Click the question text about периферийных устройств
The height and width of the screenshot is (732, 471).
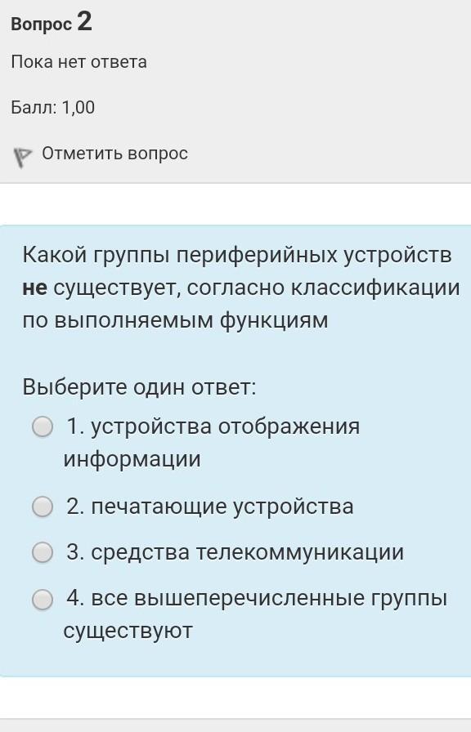pyautogui.click(x=241, y=288)
